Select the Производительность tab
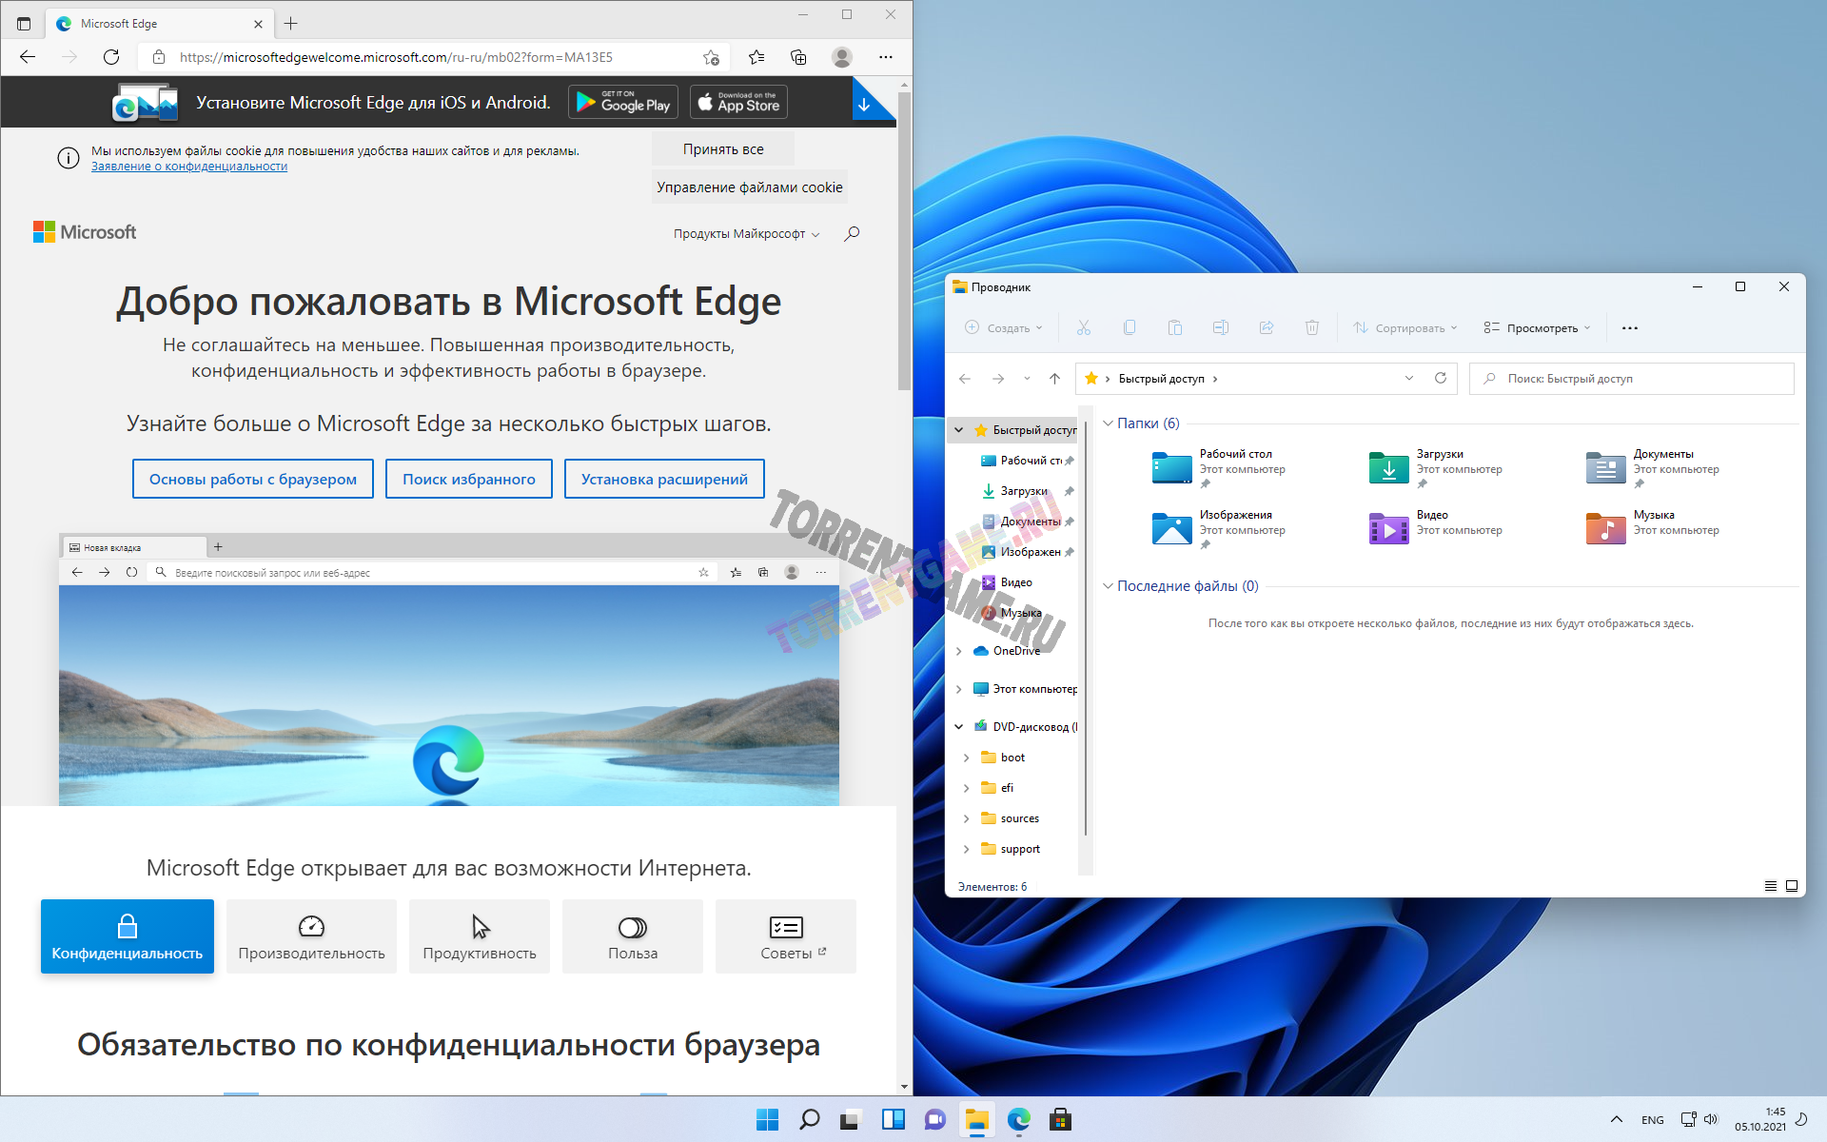 point(311,936)
